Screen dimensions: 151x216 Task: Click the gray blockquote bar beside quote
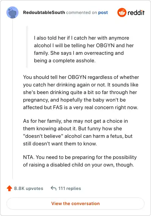(x=27, y=47)
